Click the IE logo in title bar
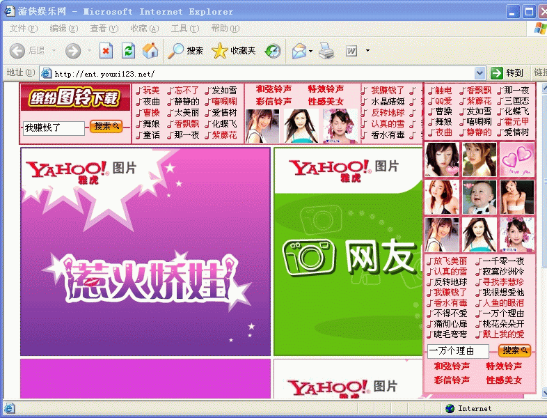This screenshot has height=418, width=547. [x=10, y=12]
